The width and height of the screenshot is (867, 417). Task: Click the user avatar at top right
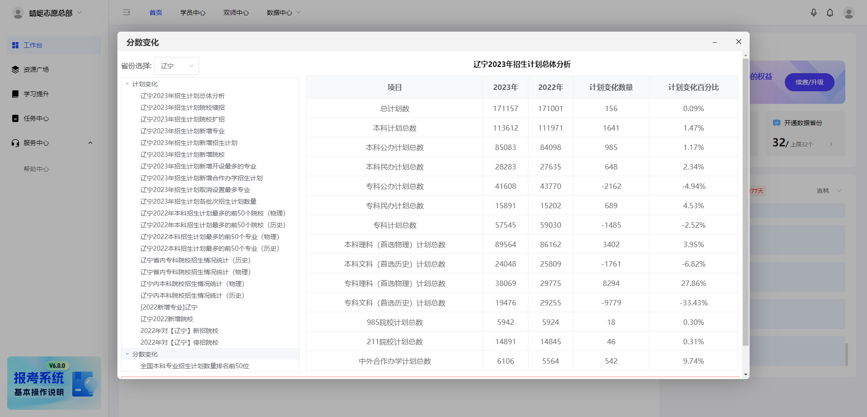(848, 13)
